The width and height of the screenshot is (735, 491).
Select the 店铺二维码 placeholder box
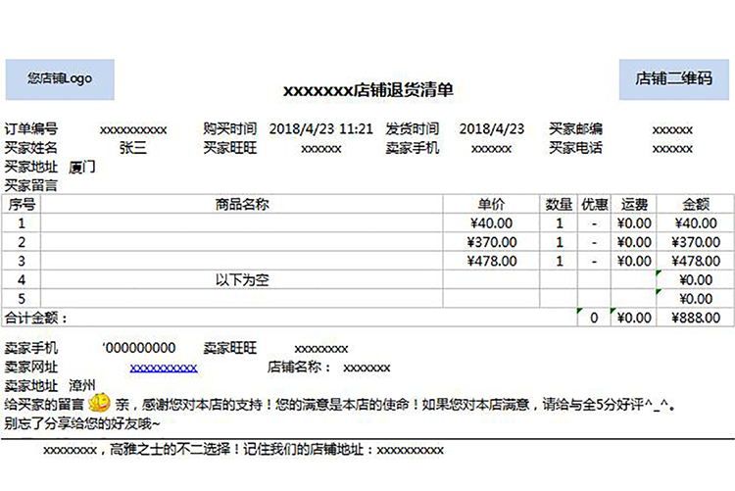[674, 79]
